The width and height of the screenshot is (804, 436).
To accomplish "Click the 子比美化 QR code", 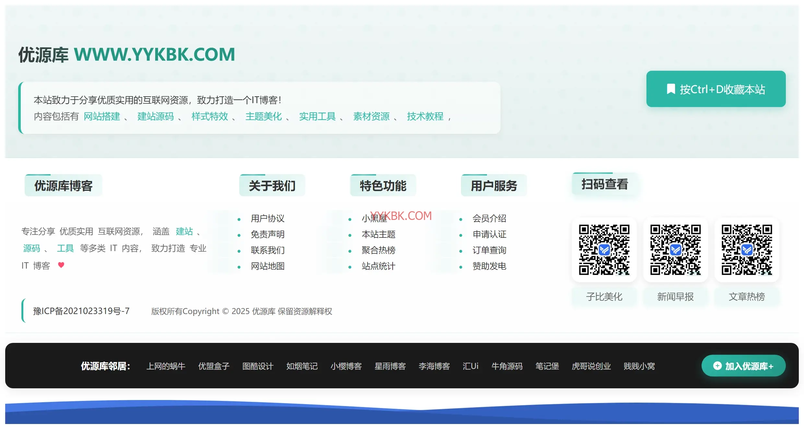I will 604,249.
